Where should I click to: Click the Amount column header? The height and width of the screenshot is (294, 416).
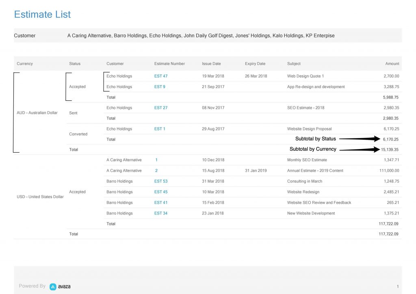click(392, 64)
